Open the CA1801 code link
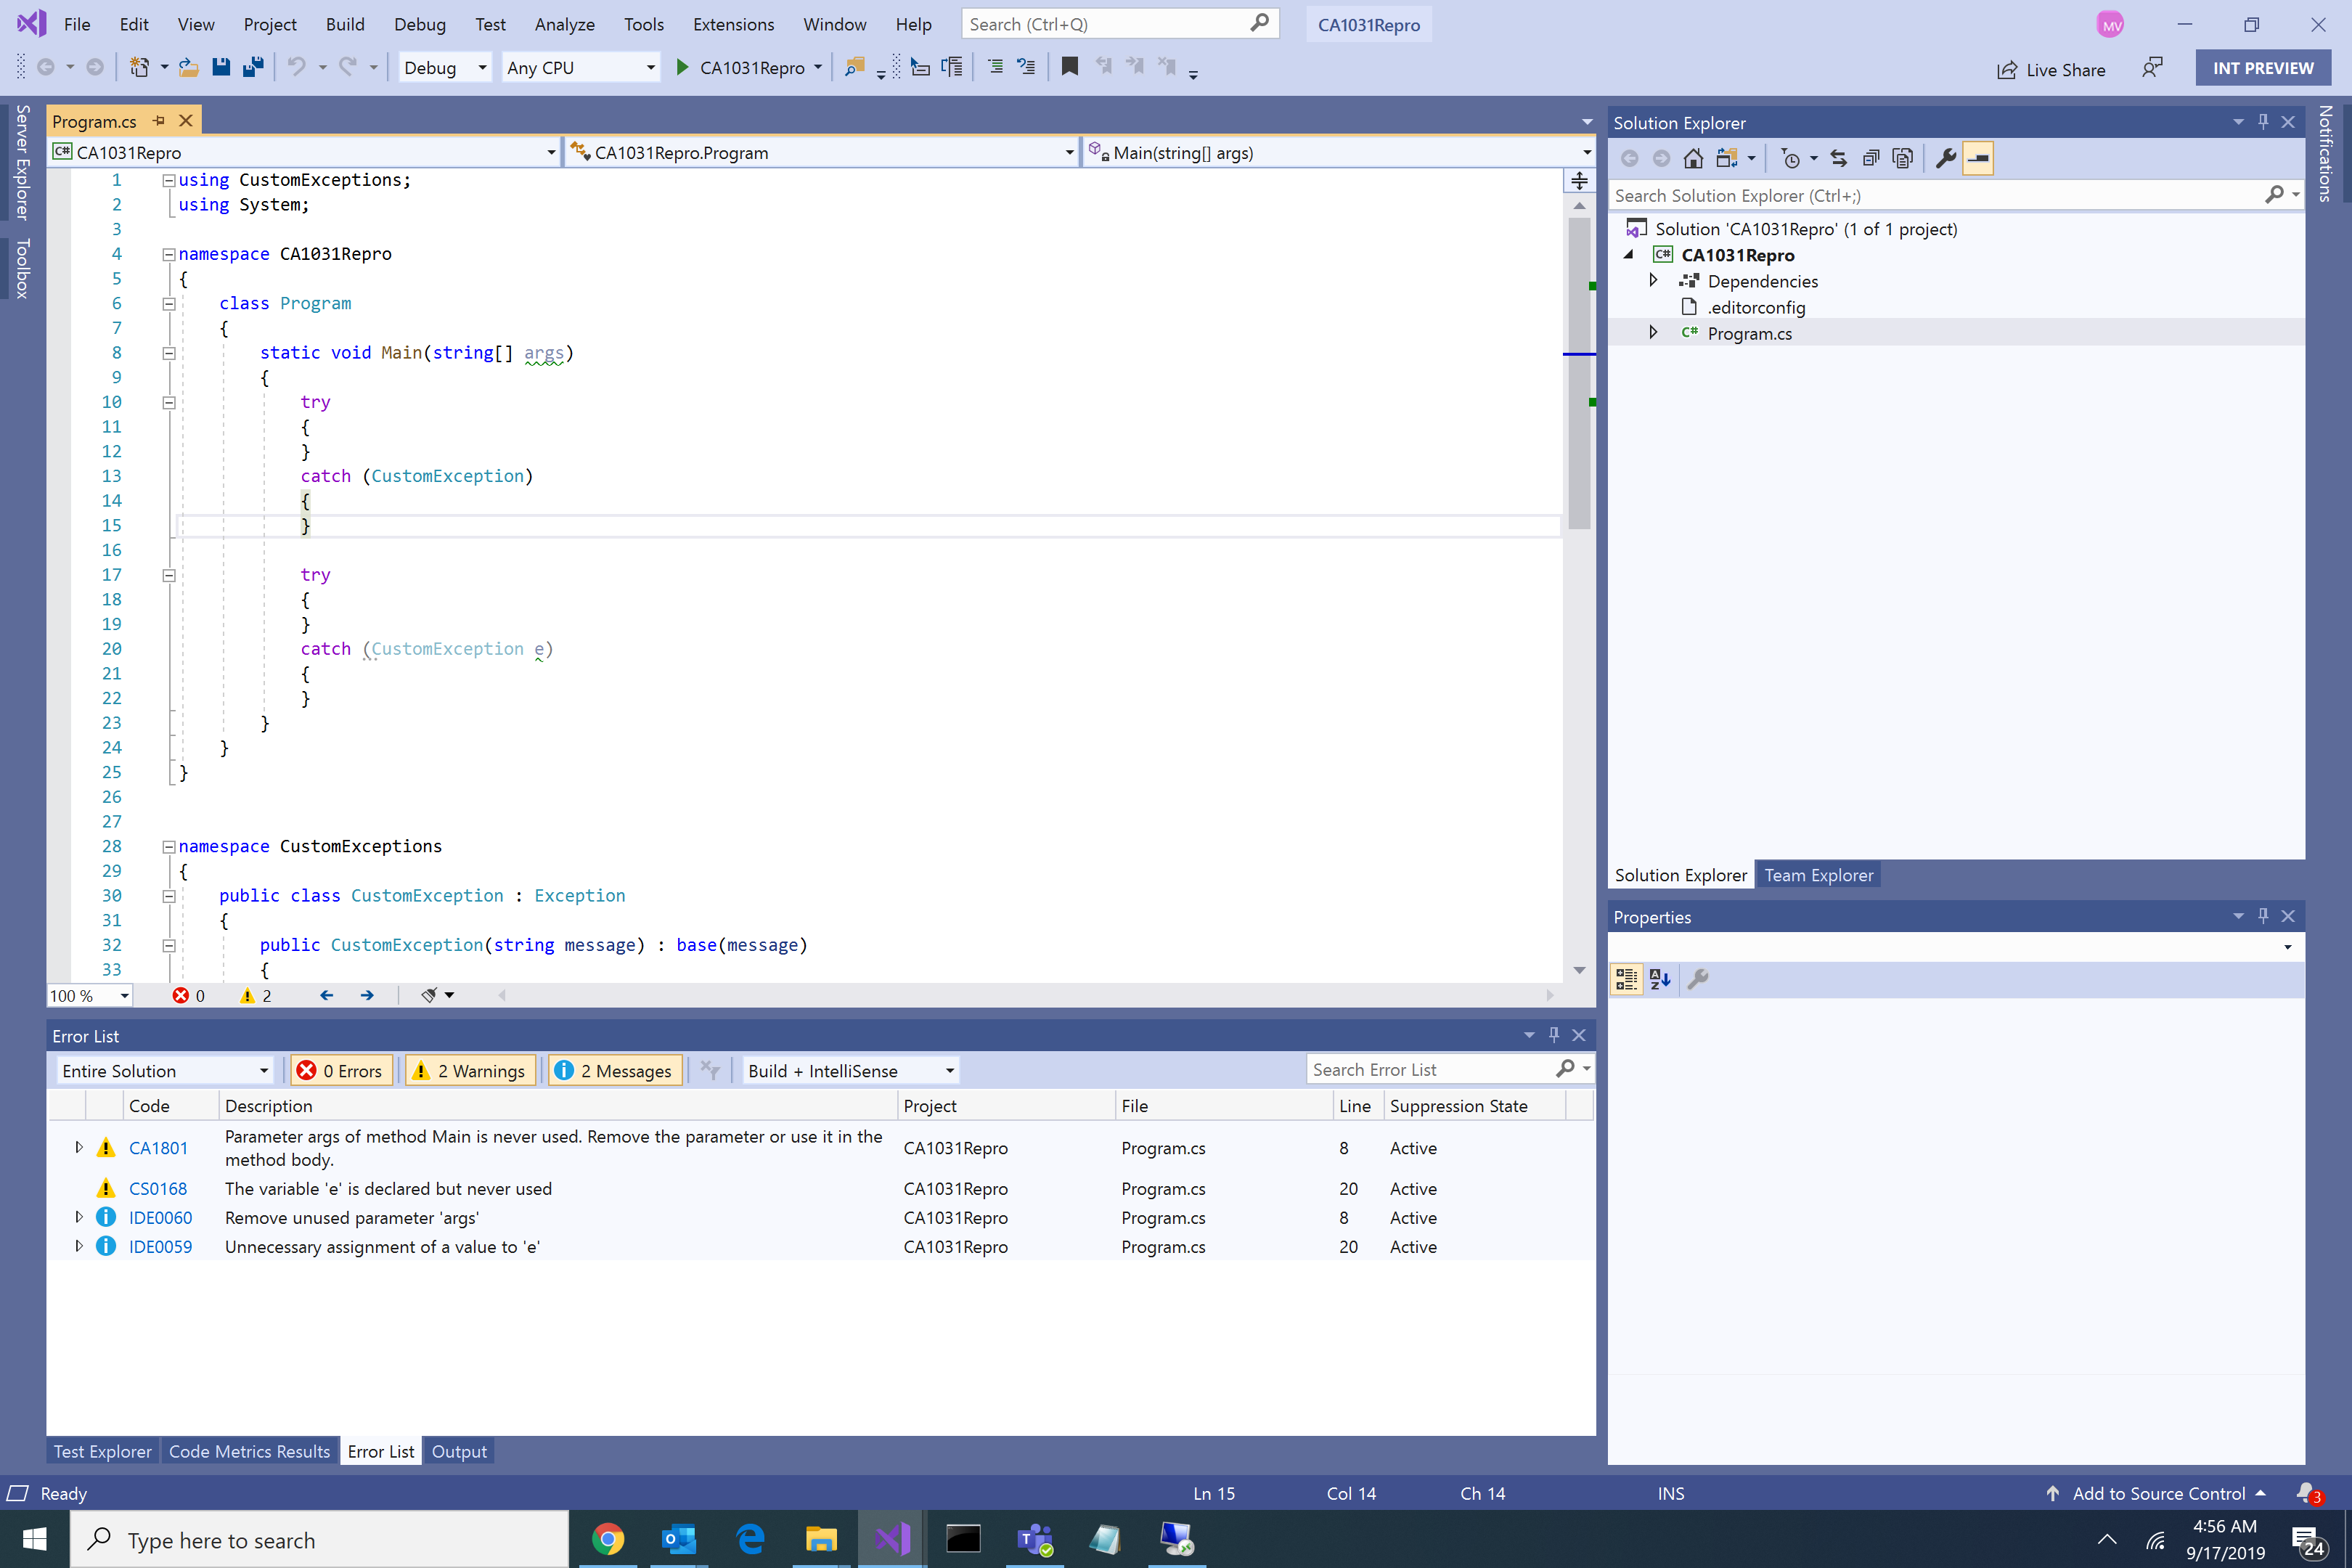 (x=158, y=1148)
